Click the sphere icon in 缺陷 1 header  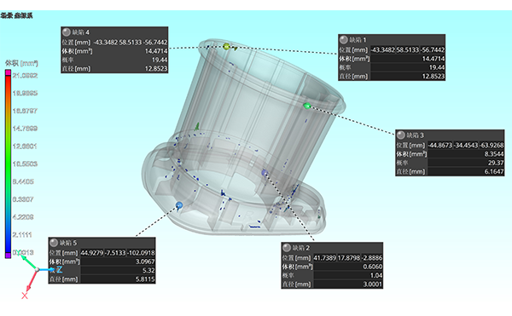344,40
